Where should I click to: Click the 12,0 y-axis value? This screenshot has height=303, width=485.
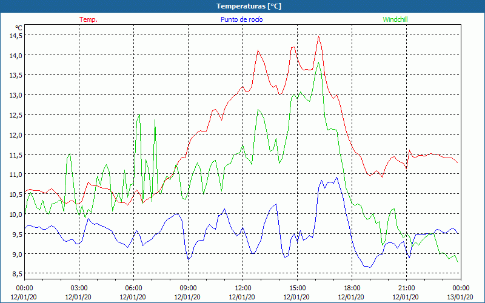coord(16,135)
